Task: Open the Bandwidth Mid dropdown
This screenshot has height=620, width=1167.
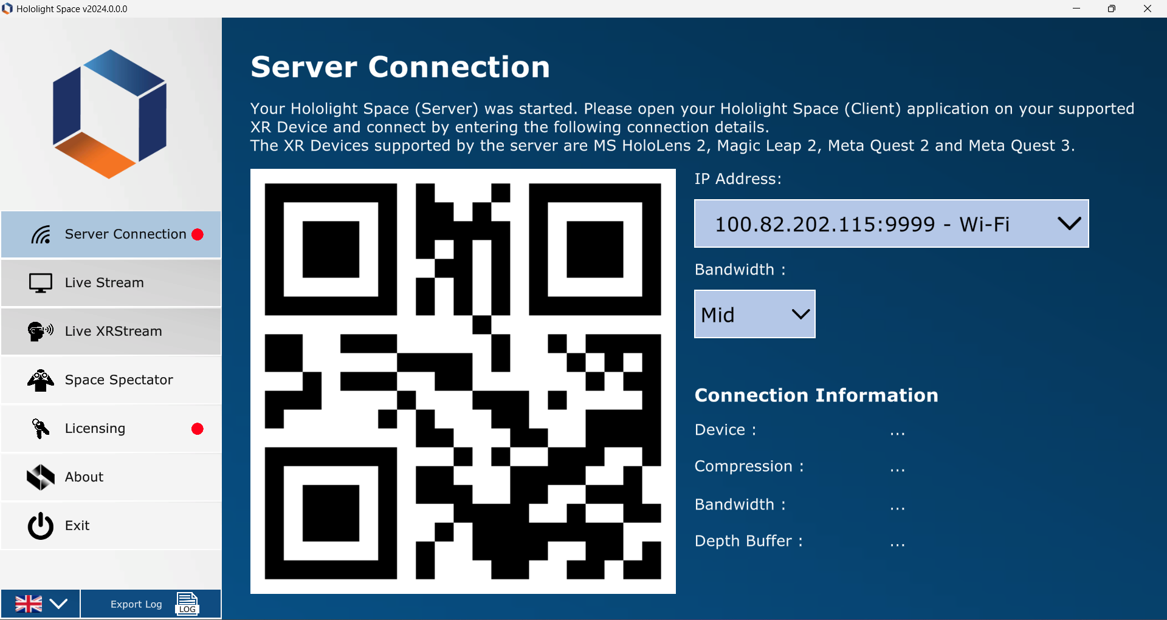Action: tap(755, 314)
